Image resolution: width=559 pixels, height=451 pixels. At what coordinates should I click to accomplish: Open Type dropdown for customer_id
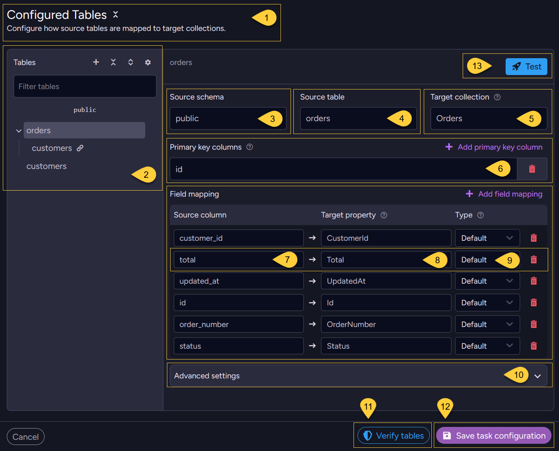coord(487,238)
